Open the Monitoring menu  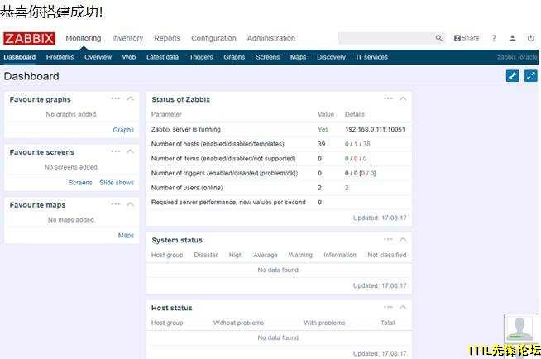[84, 38]
